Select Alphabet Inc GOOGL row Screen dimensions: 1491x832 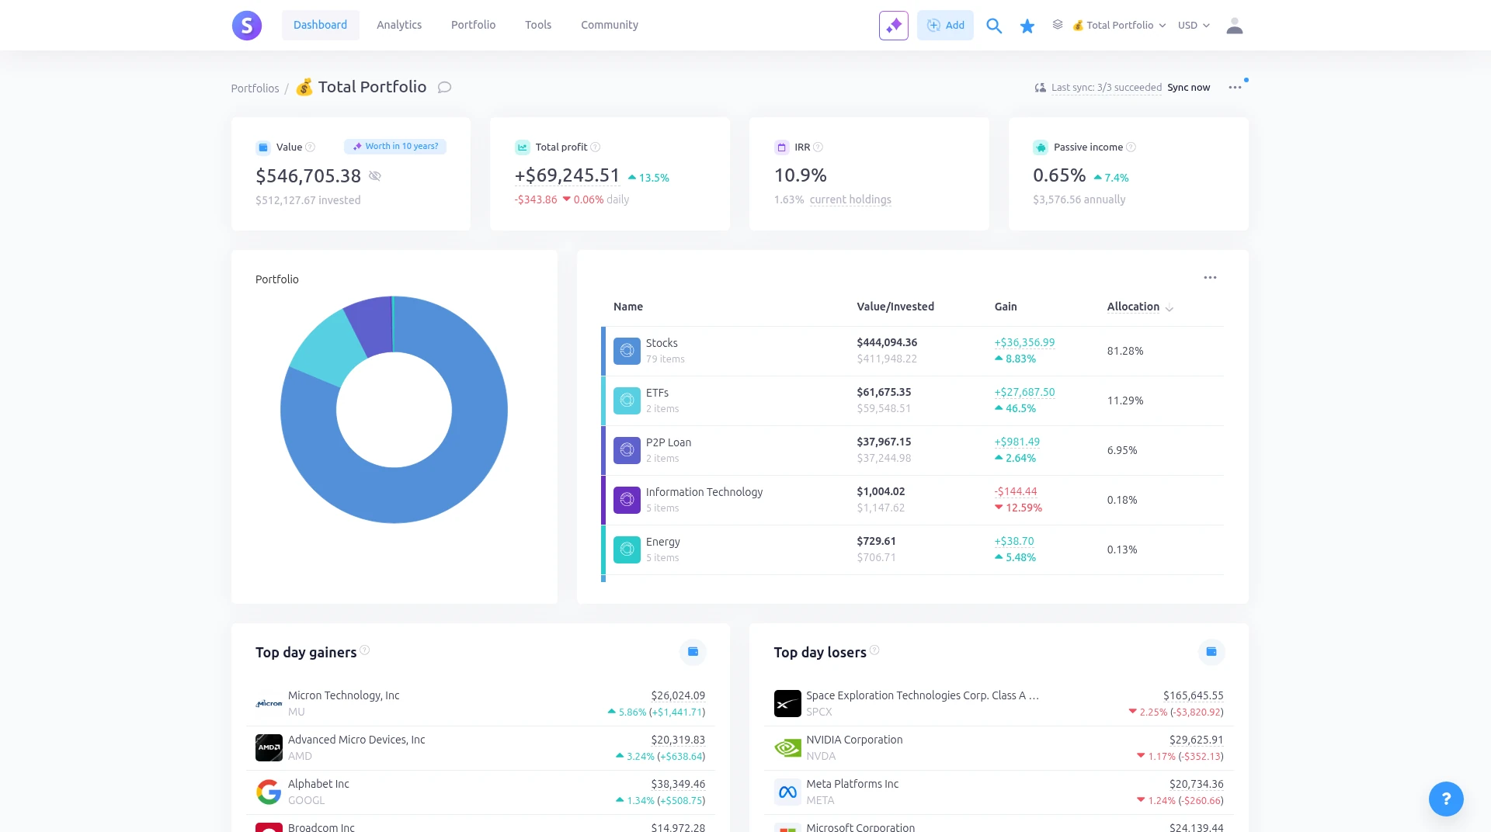(x=481, y=792)
